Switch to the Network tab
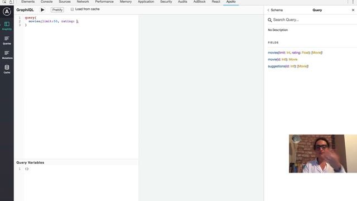Viewport: 357px width, 201px height. coord(83,2)
